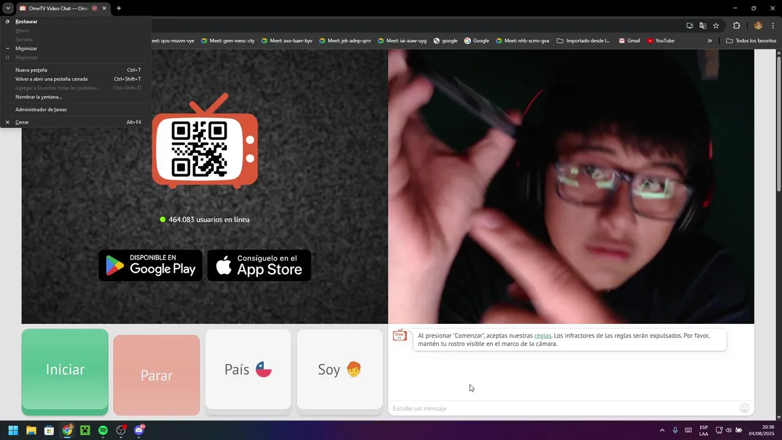Open the Importado desde l... bookmark folder
Viewport: 782px width, 440px height.
point(583,41)
